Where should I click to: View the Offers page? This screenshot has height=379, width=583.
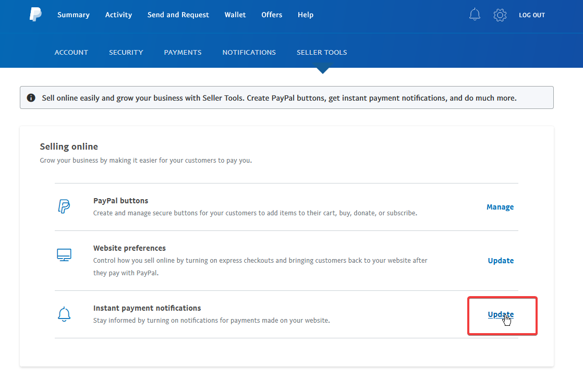point(272,15)
